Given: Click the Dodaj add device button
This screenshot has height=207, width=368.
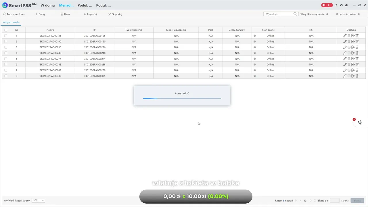Looking at the screenshot, I should (40, 14).
